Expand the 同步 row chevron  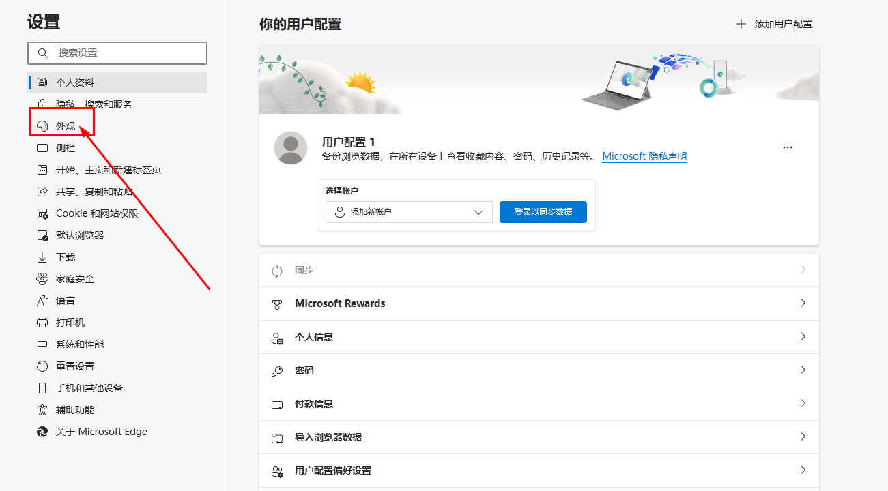[x=803, y=269]
